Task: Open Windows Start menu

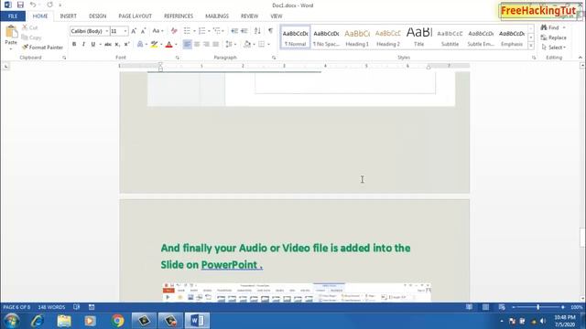Action: pos(12,321)
